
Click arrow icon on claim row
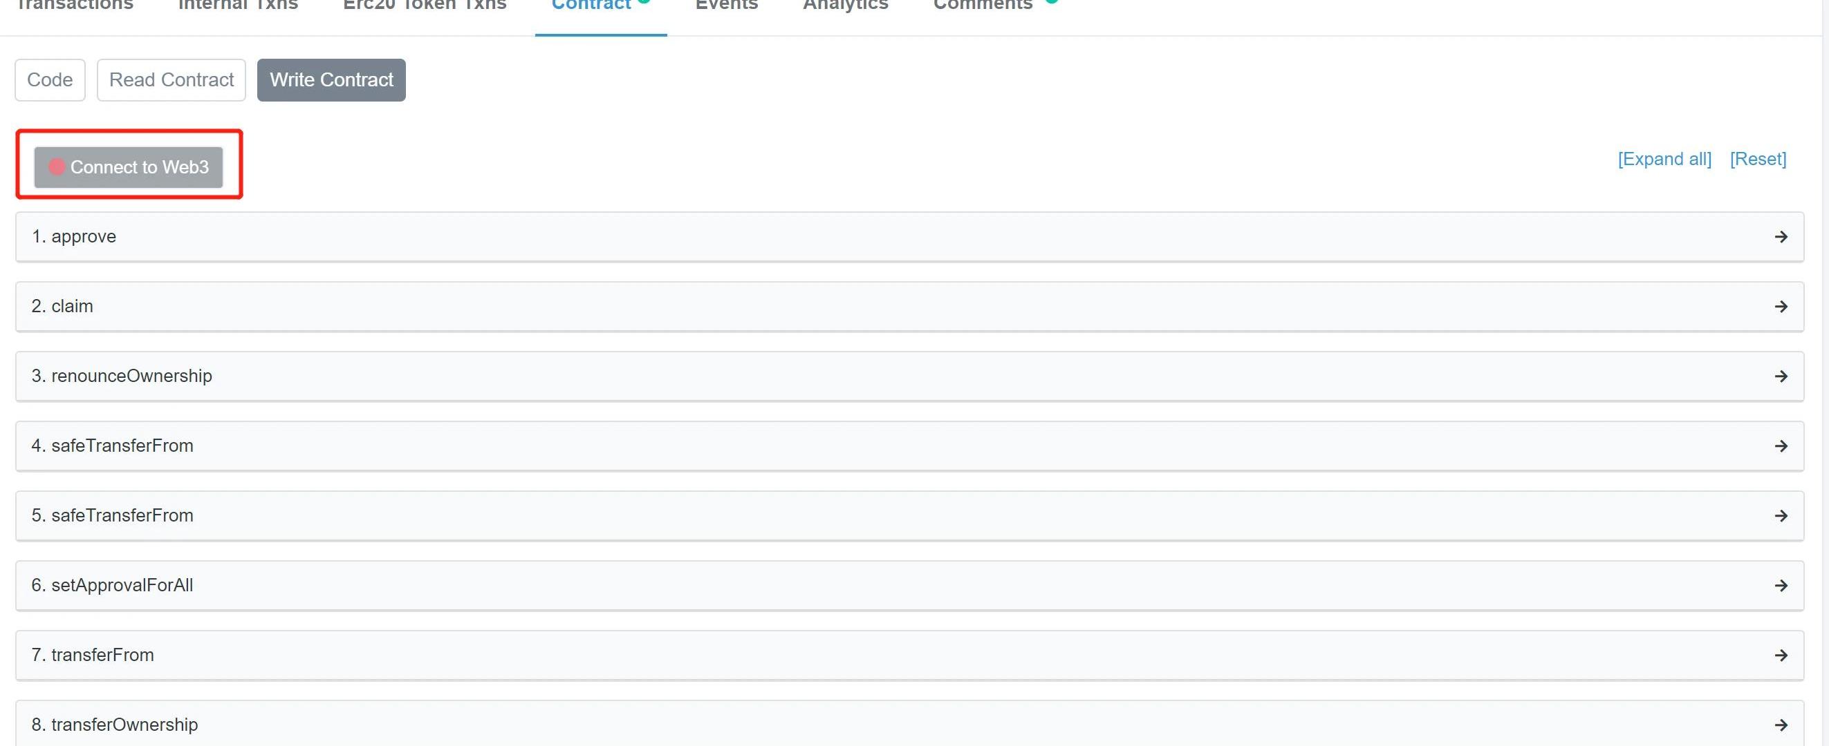click(1780, 306)
